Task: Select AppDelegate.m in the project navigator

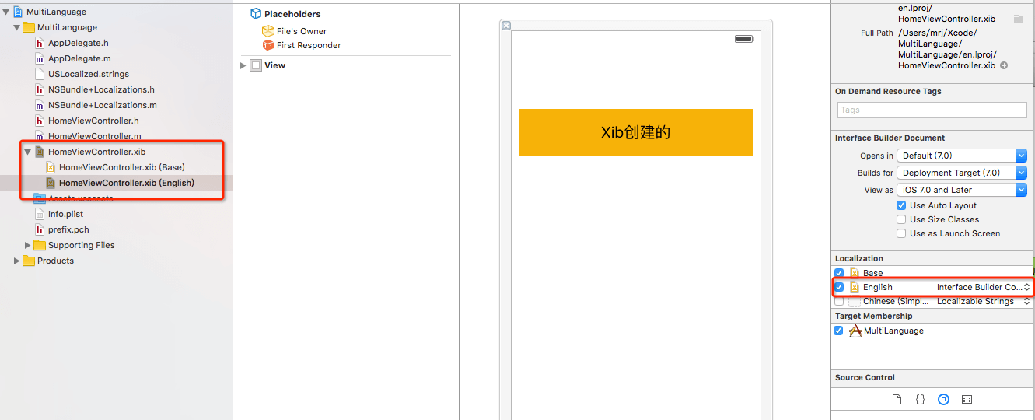Action: pos(79,58)
